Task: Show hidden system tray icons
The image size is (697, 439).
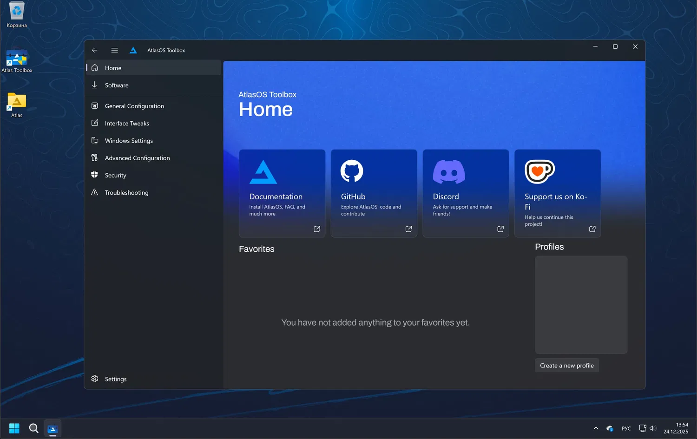Action: coord(596,428)
